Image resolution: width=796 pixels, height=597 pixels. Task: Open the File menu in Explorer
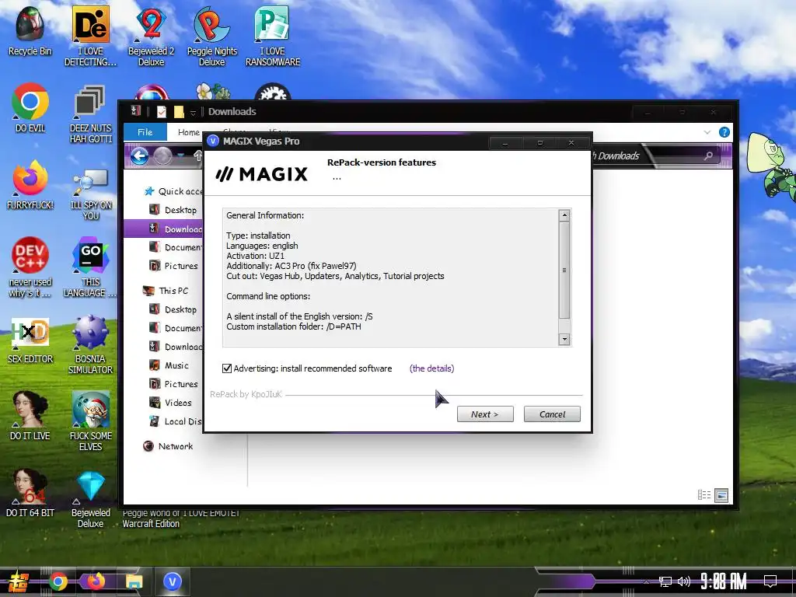(x=145, y=132)
